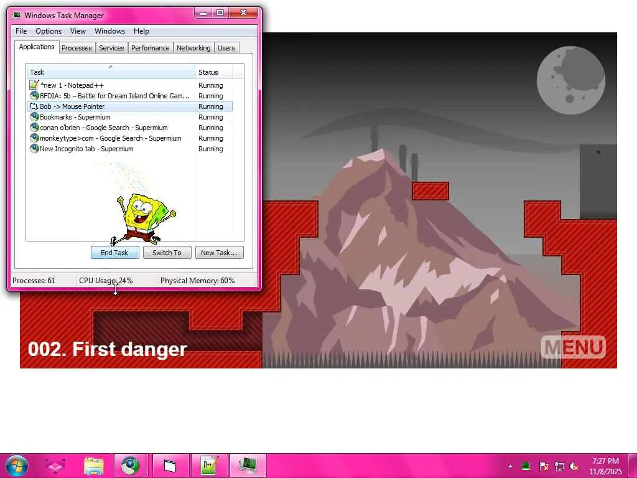Viewport: 637px width, 478px height.
Task: Select the 'Bob -> Mouse Pointer' task
Action: coord(129,106)
